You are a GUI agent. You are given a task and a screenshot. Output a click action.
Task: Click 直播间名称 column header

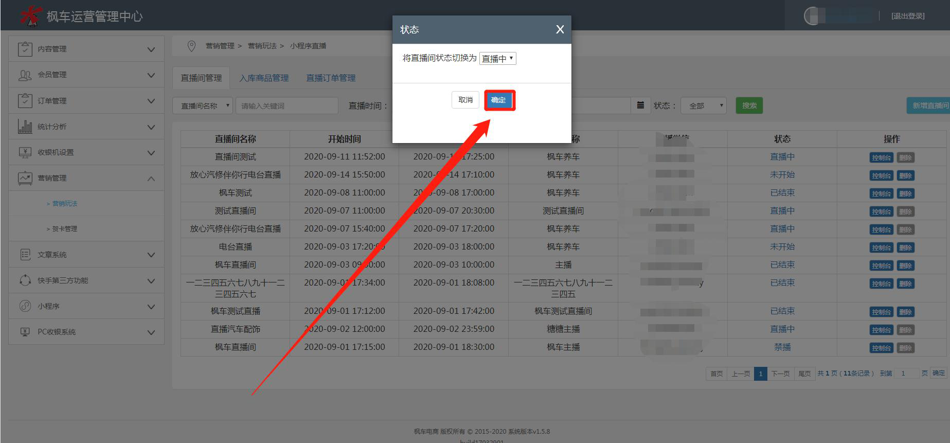click(235, 139)
